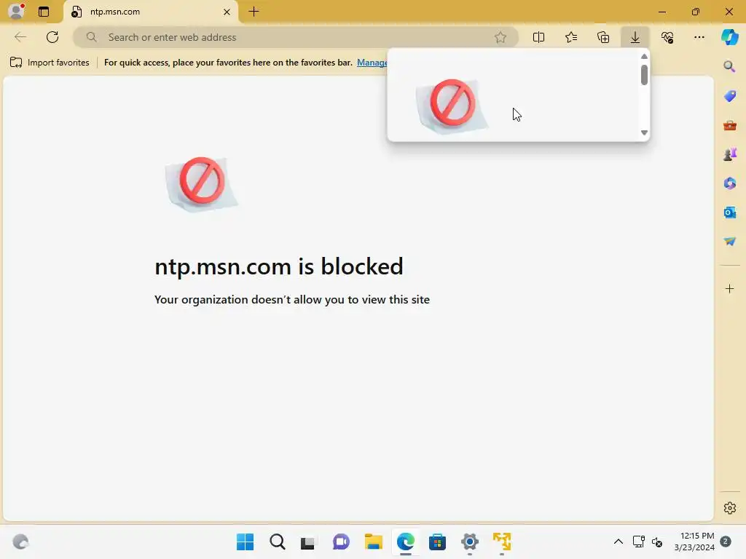Open sidebar Games chess icon
The width and height of the screenshot is (746, 559).
[x=729, y=154]
